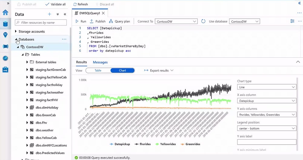303x160 pixels.
Task: Toggle the Yellowrides legend series
Action: (x=166, y=144)
